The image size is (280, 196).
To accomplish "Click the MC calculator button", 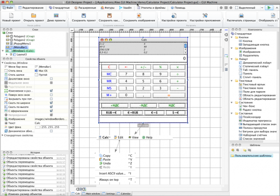I will coord(109,74).
